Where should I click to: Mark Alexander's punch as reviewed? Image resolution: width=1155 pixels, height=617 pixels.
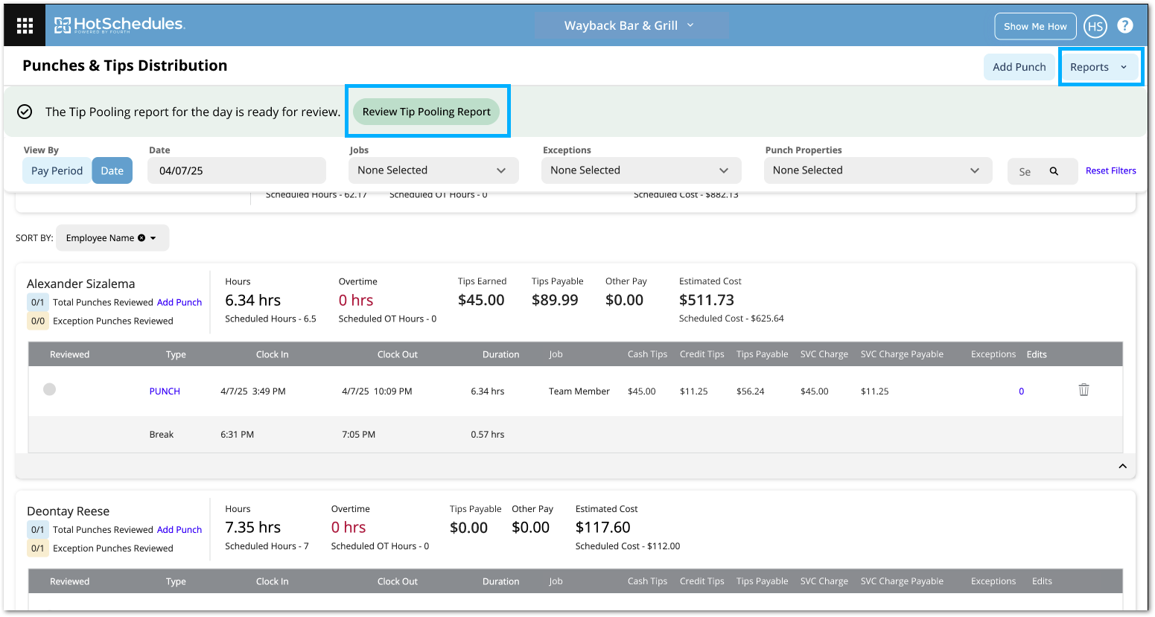click(50, 389)
